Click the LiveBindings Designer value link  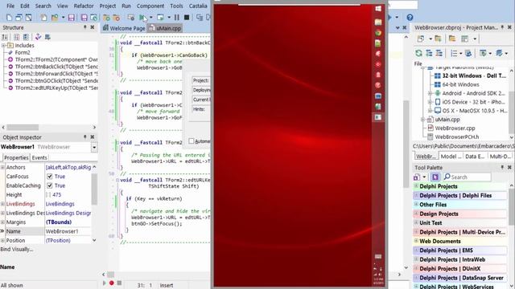click(x=68, y=213)
